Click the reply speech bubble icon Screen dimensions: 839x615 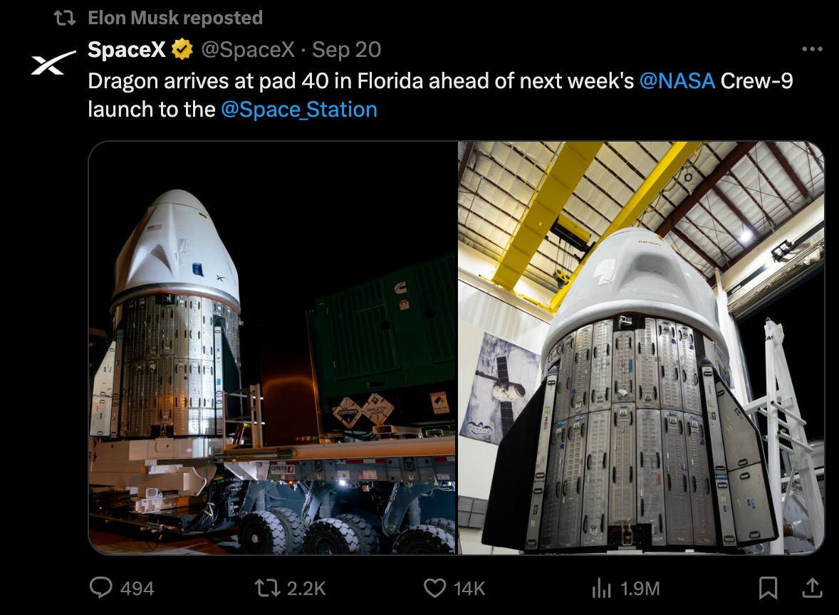pyautogui.click(x=101, y=588)
